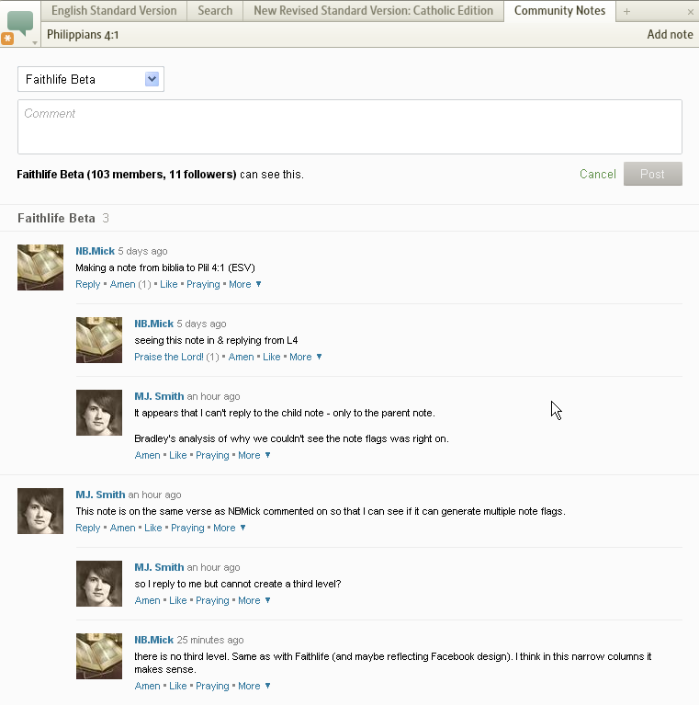Image resolution: width=699 pixels, height=705 pixels.
Task: Click the Philippians 4:1 reference box
Action: [x=83, y=35]
